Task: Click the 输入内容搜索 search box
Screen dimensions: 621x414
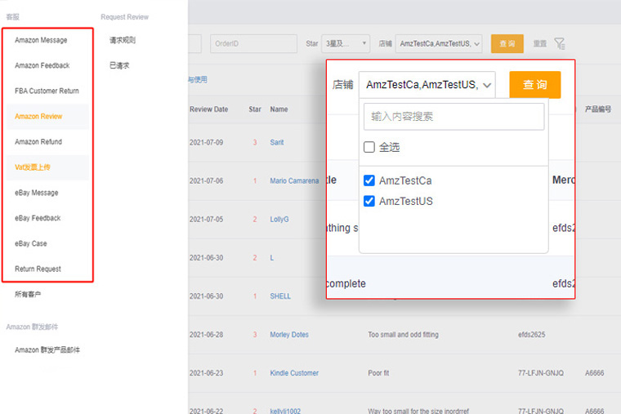Action: coord(453,117)
